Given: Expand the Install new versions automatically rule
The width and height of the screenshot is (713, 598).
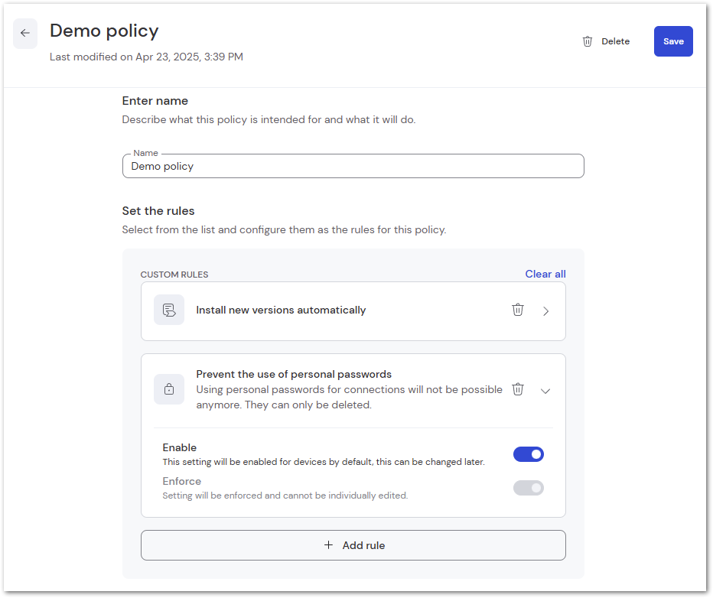Looking at the screenshot, I should [545, 311].
